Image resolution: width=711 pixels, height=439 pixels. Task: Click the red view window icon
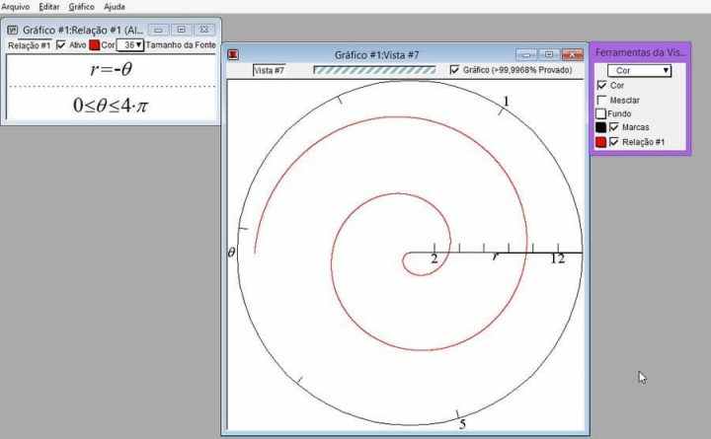click(x=233, y=55)
